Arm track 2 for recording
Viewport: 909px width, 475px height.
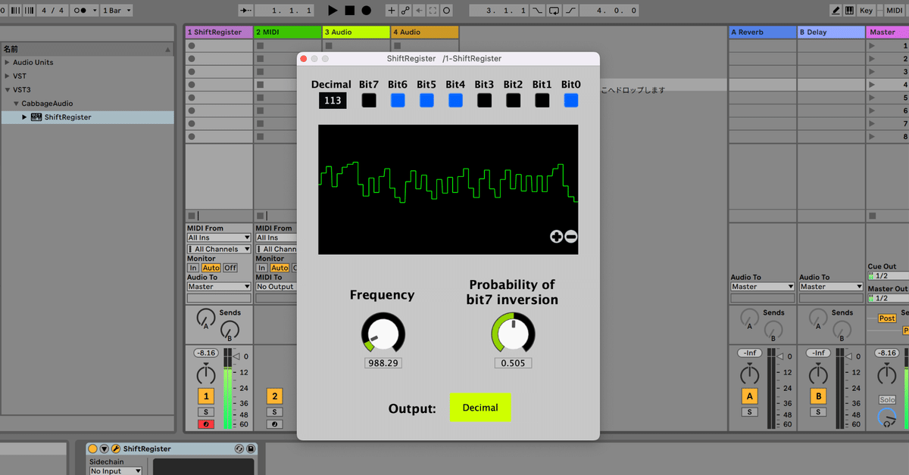coord(274,424)
